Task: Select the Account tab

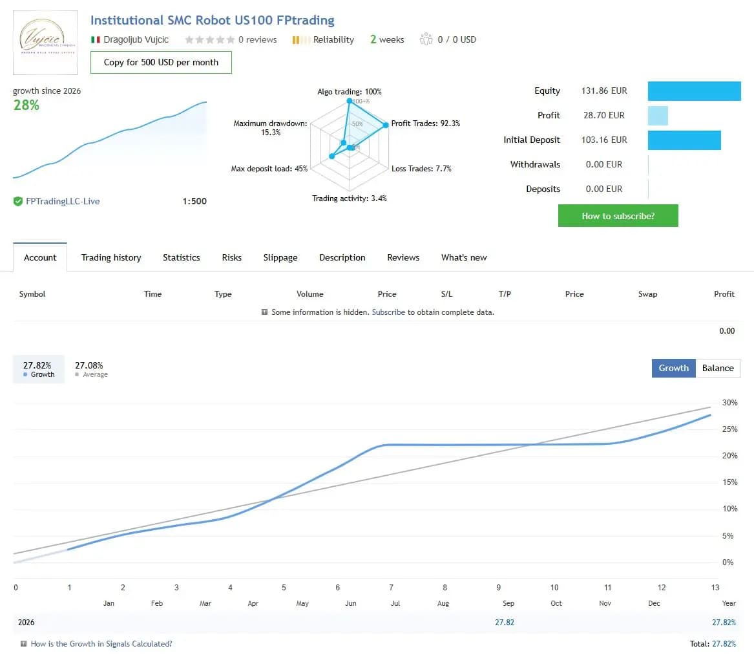Action: click(40, 257)
